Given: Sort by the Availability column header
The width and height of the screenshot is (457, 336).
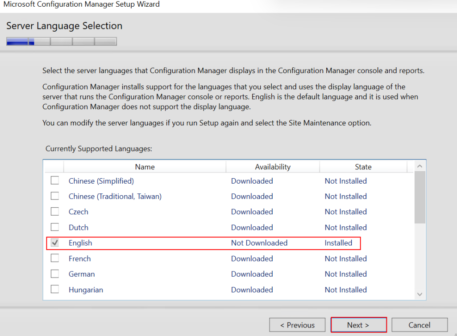Looking at the screenshot, I should click(x=273, y=167).
